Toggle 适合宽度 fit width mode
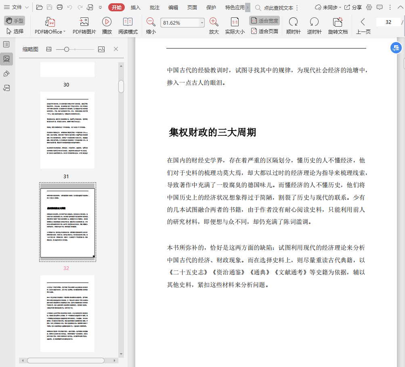The height and width of the screenshot is (367, 405). pos(264,21)
